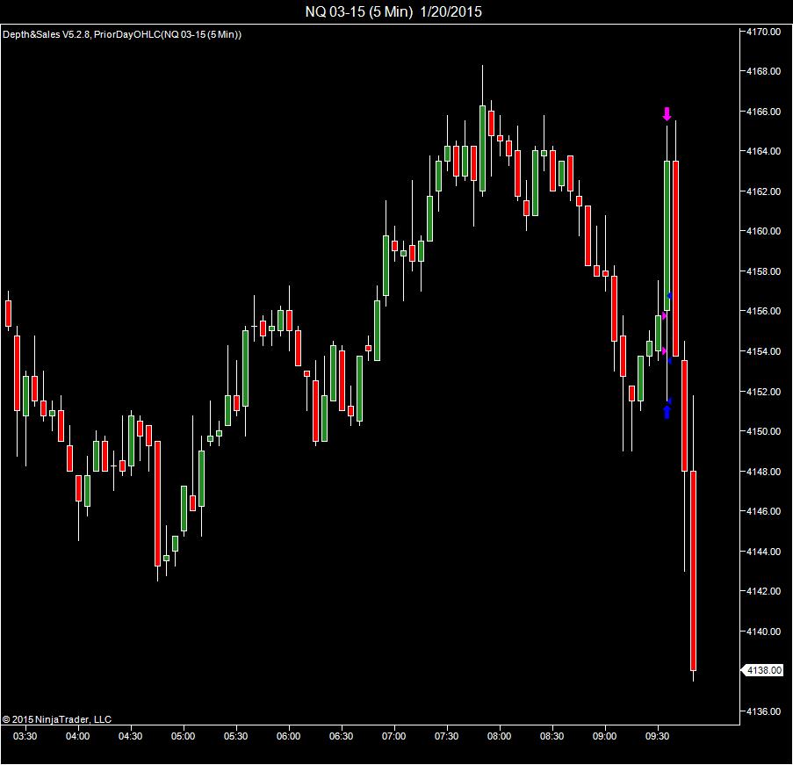The image size is (793, 765).
Task: Click the 4148.00 price axis label
Action: pyautogui.click(x=764, y=471)
